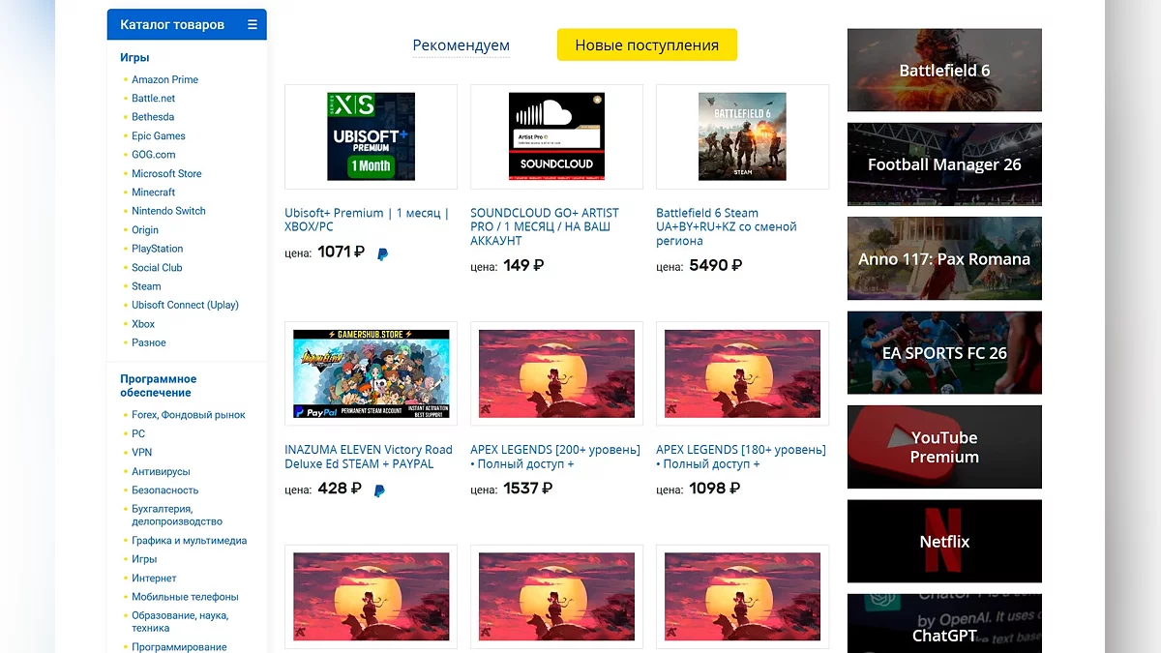Open the Ubisoft+ Premium product image
1161x653 pixels.
[372, 136]
